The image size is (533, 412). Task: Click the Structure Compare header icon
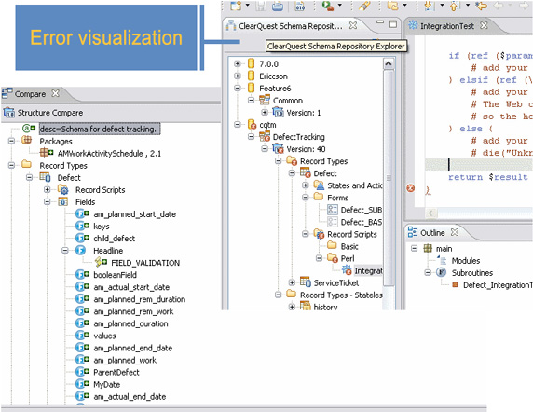(8, 112)
